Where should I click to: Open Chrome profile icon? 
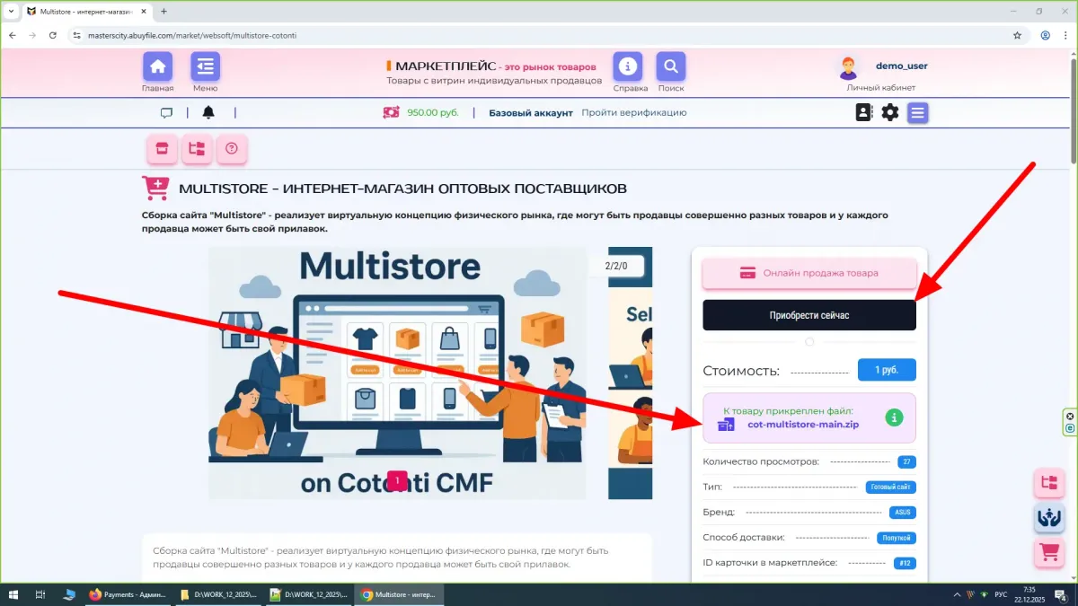pos(1045,35)
